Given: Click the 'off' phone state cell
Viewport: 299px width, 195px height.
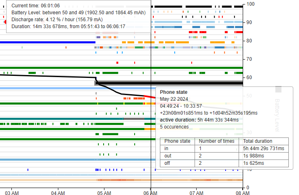Looking at the screenshot, I should click(x=177, y=163).
